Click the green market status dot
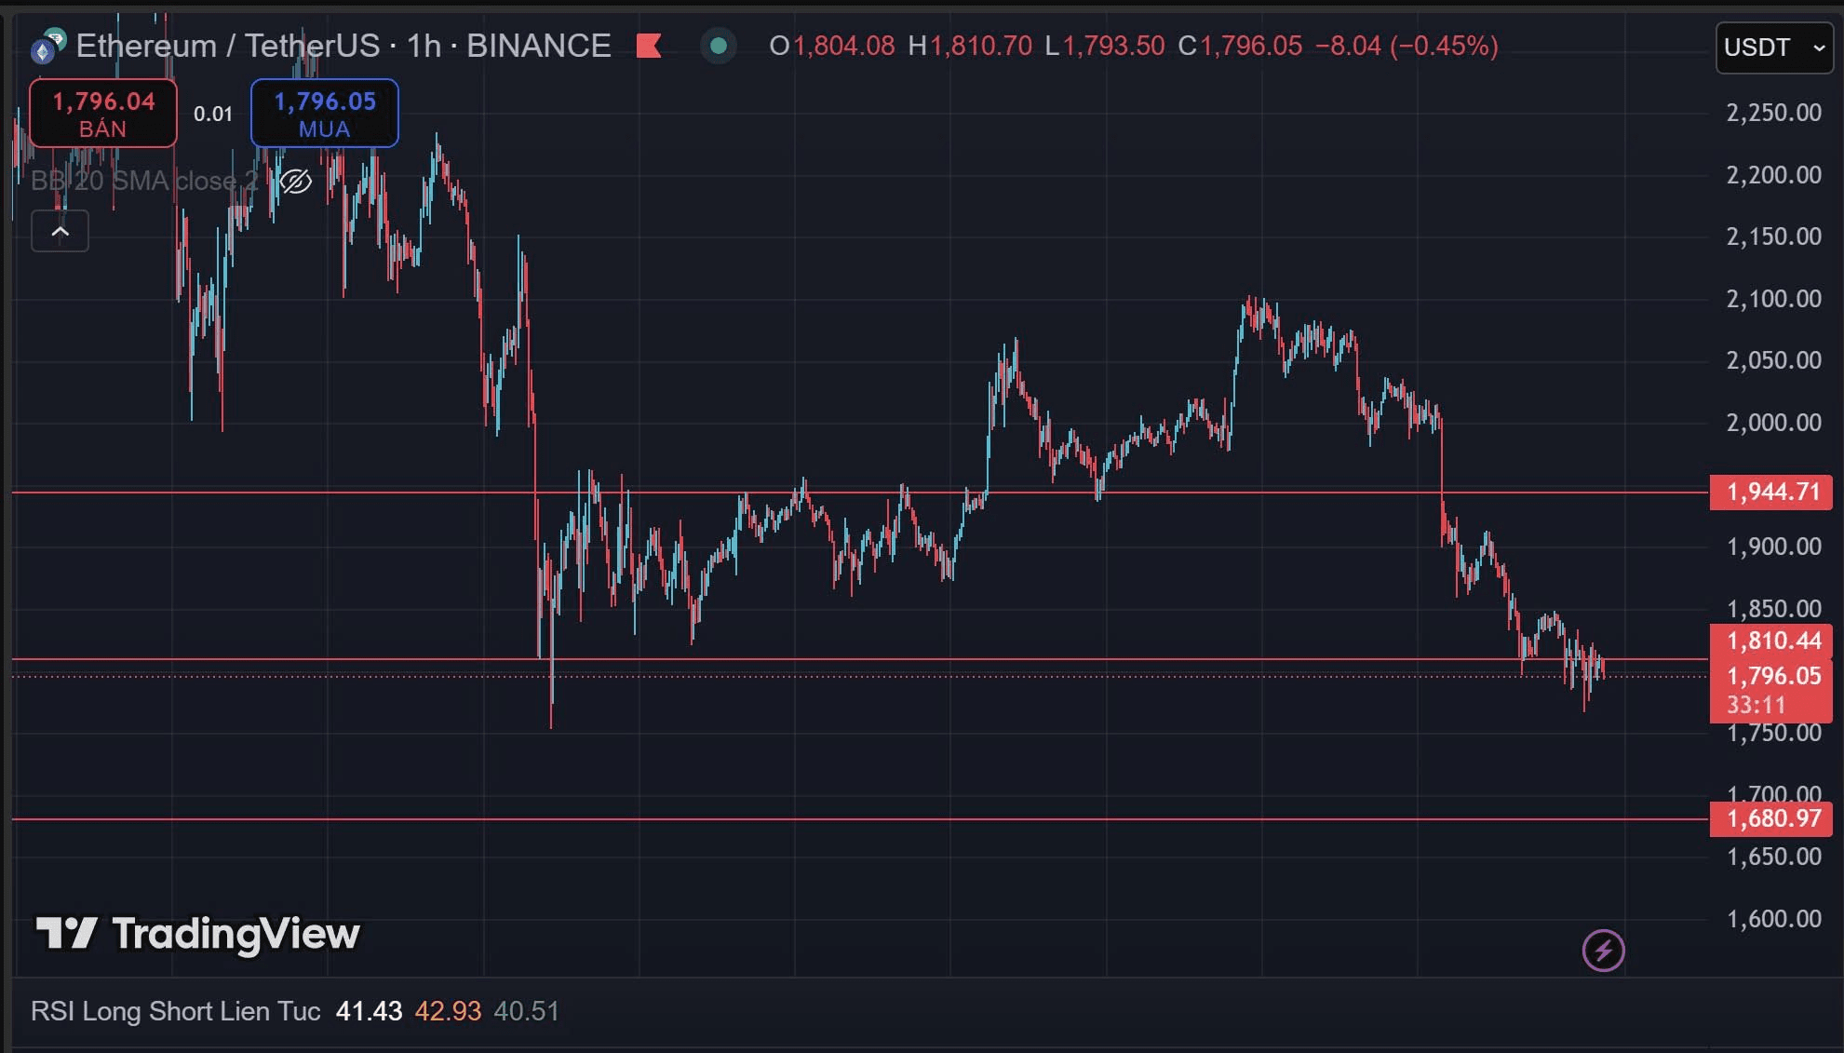The image size is (1844, 1053). coord(718,46)
